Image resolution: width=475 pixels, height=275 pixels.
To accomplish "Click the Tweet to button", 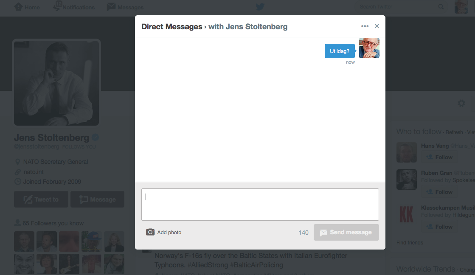I will click(x=41, y=199).
